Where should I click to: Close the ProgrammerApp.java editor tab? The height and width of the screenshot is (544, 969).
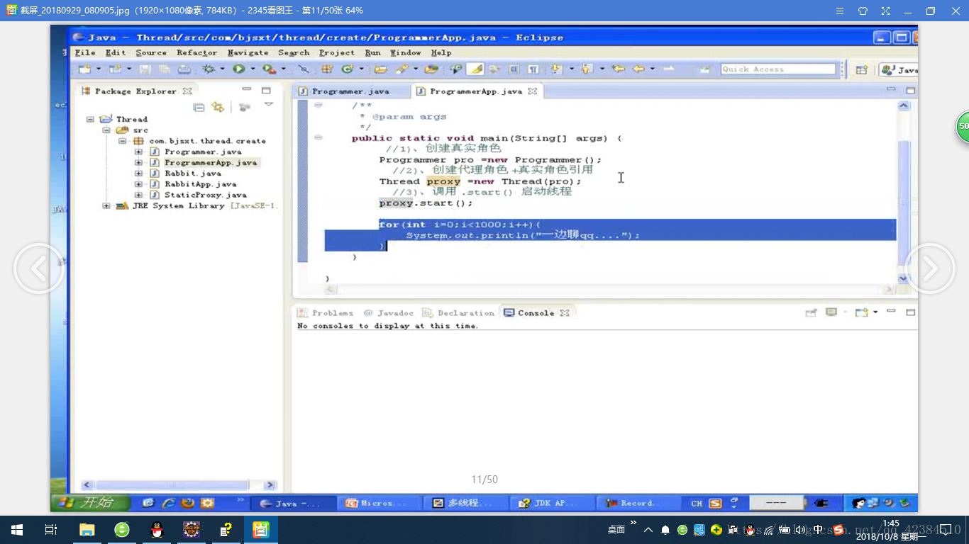coord(532,91)
